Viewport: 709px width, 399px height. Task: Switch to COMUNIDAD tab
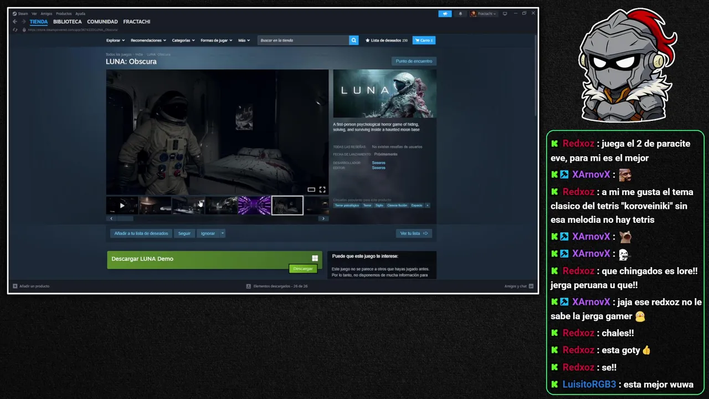tap(102, 22)
